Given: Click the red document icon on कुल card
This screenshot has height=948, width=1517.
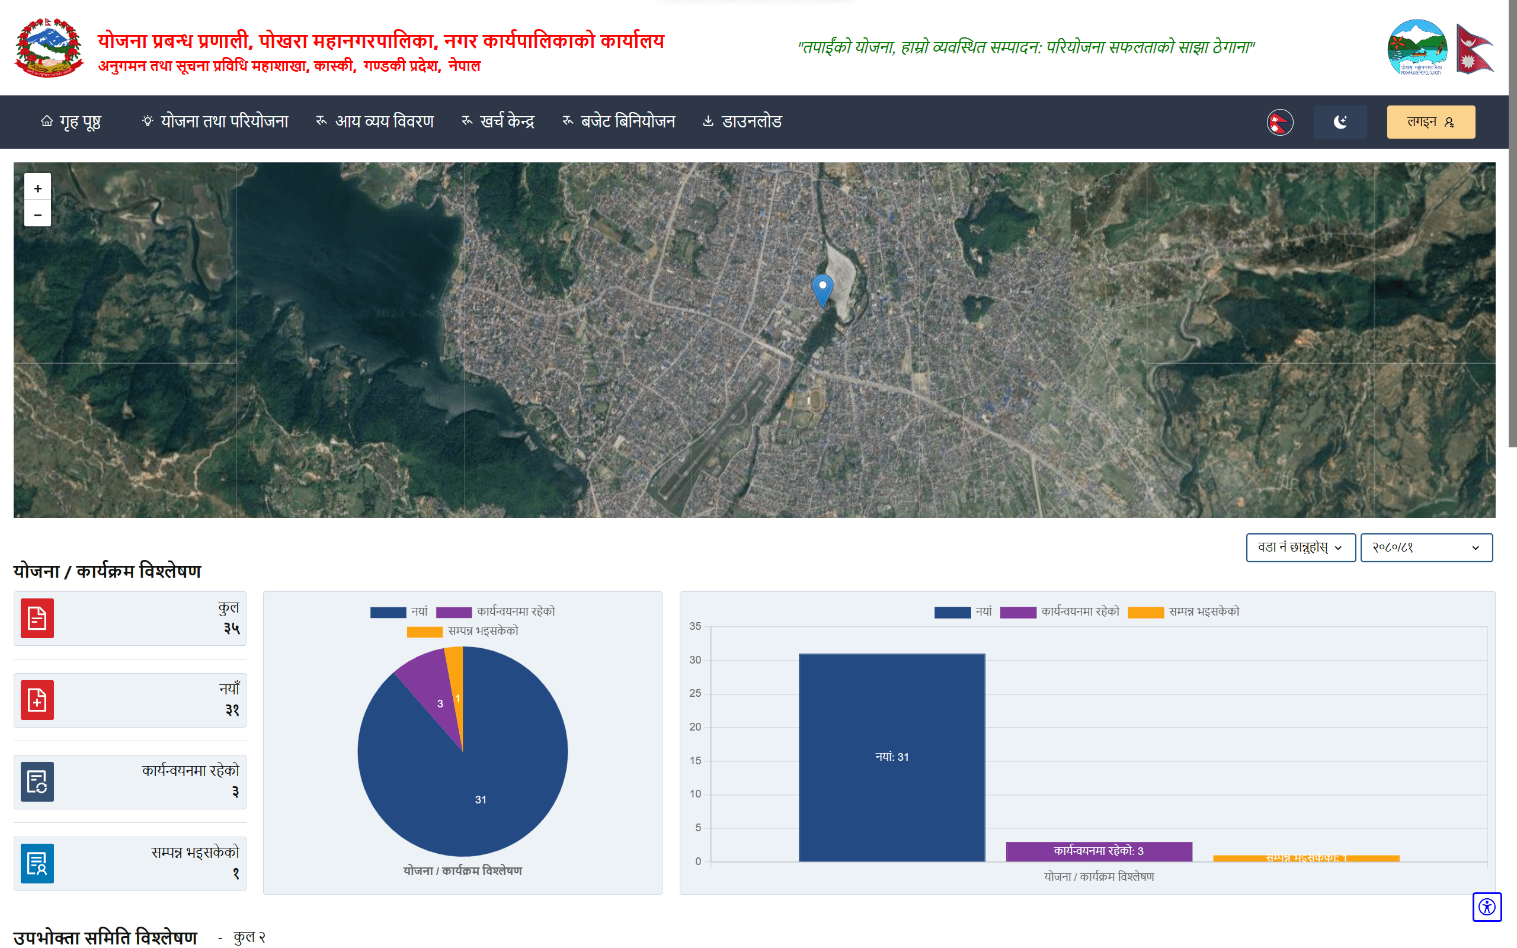Looking at the screenshot, I should (x=36, y=618).
